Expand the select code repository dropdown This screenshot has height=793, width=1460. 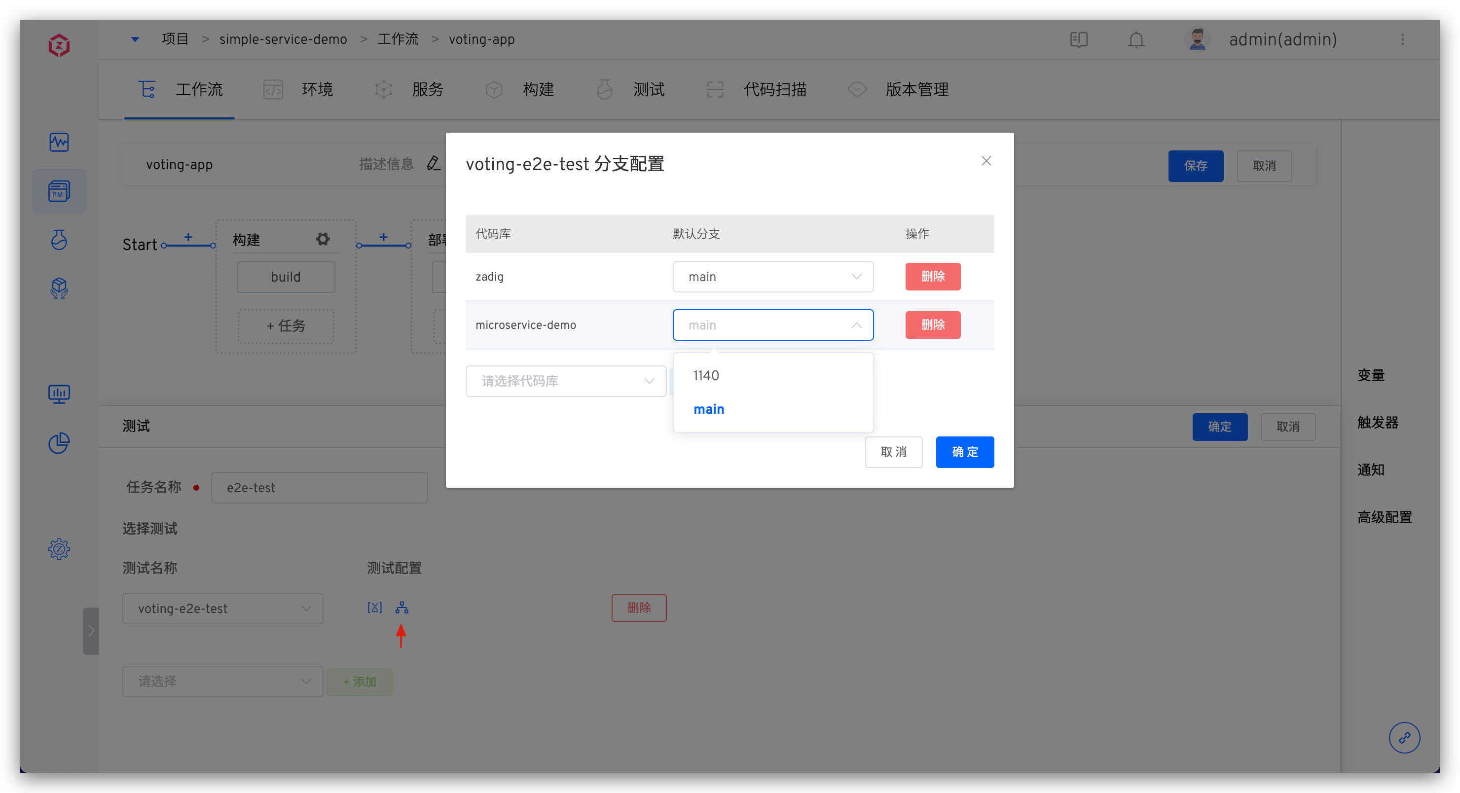pyautogui.click(x=565, y=381)
